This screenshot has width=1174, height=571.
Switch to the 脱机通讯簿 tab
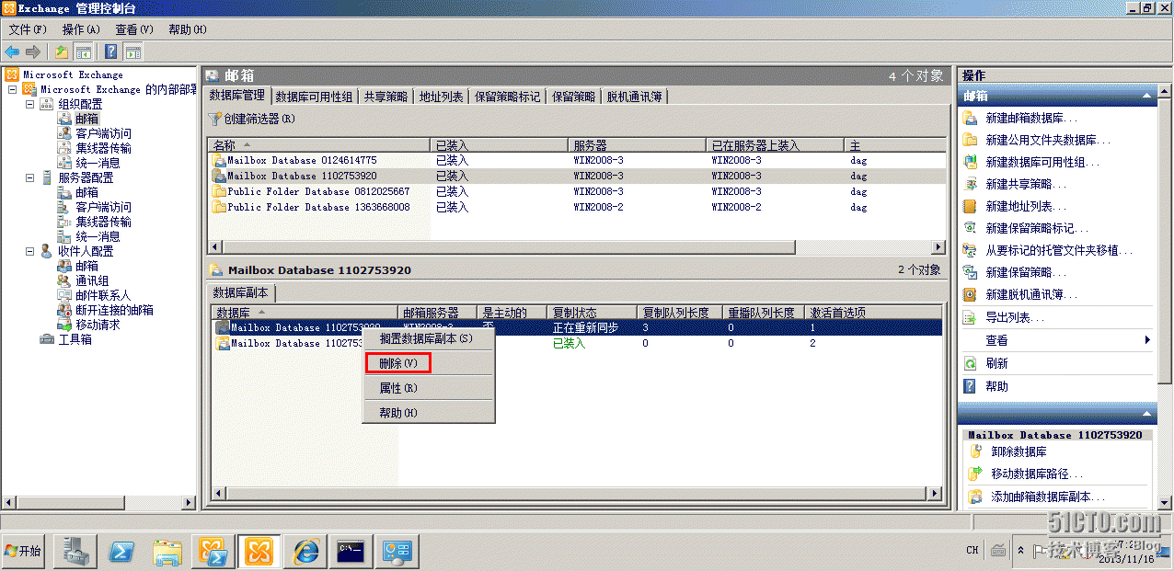(634, 97)
